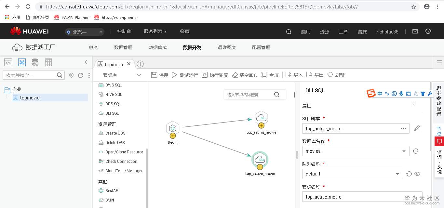The width and height of the screenshot is (444, 208).
Task: Click plus under Begin node
Action: tap(172, 136)
